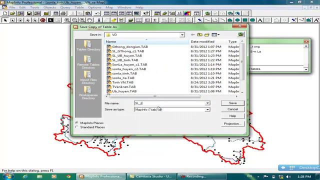Select file sonla_tinh.TAB

click(124, 73)
